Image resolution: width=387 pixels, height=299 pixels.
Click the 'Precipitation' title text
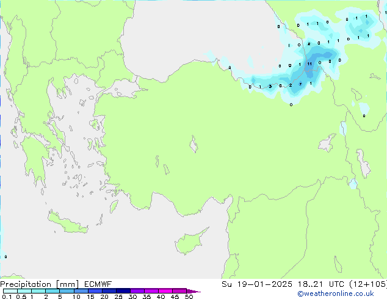(x=26, y=284)
